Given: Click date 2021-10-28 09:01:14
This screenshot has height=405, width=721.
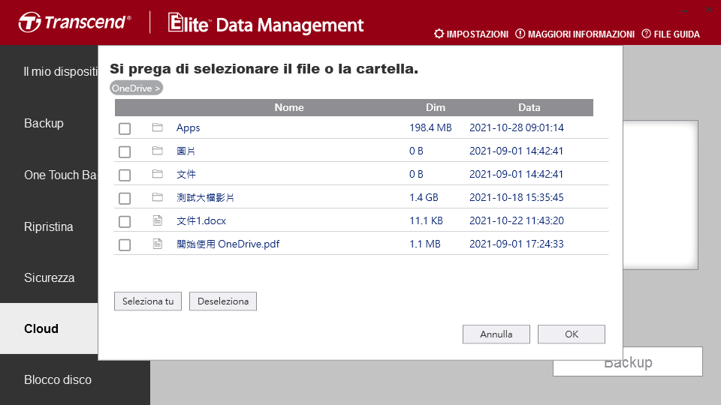Looking at the screenshot, I should pyautogui.click(x=517, y=127).
